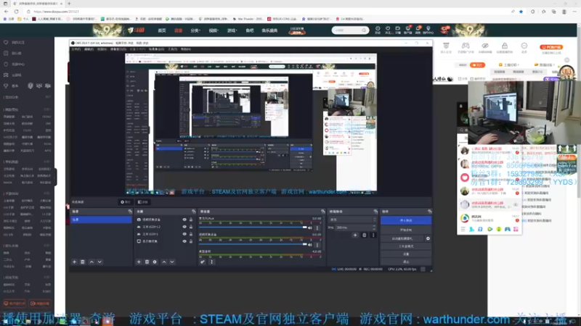Open OBS 文件(F) menu
Image resolution: width=581 pixels, height=326 pixels.
tap(76, 49)
